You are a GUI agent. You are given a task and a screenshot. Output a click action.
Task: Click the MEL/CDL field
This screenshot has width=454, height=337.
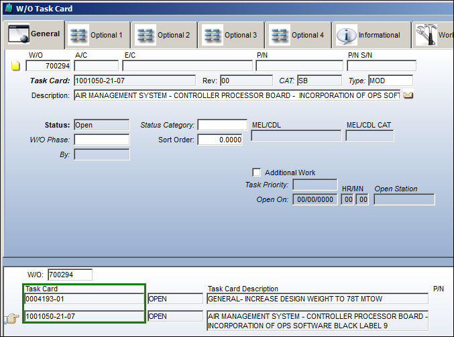point(296,136)
